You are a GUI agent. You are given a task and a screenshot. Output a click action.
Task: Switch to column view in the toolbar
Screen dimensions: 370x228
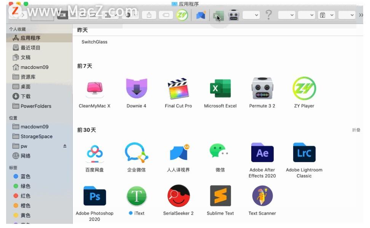[x=82, y=15]
